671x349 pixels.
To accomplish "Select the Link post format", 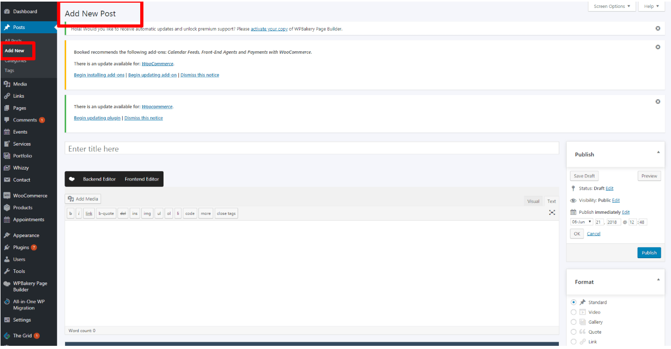I will tap(574, 342).
